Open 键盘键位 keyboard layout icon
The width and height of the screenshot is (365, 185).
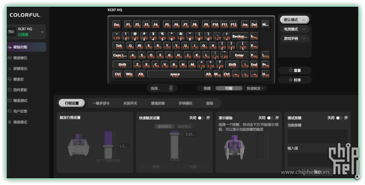tap(10, 58)
